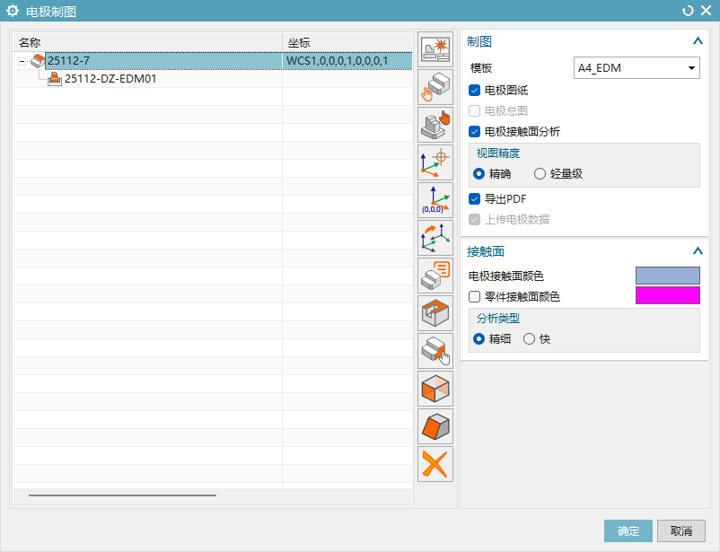
Task: Click the 确定 button
Action: tap(628, 531)
